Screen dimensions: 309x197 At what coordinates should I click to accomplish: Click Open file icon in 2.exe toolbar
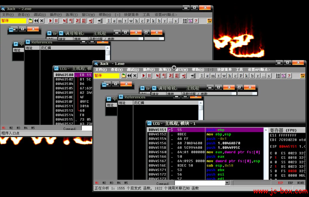pos(30,21)
